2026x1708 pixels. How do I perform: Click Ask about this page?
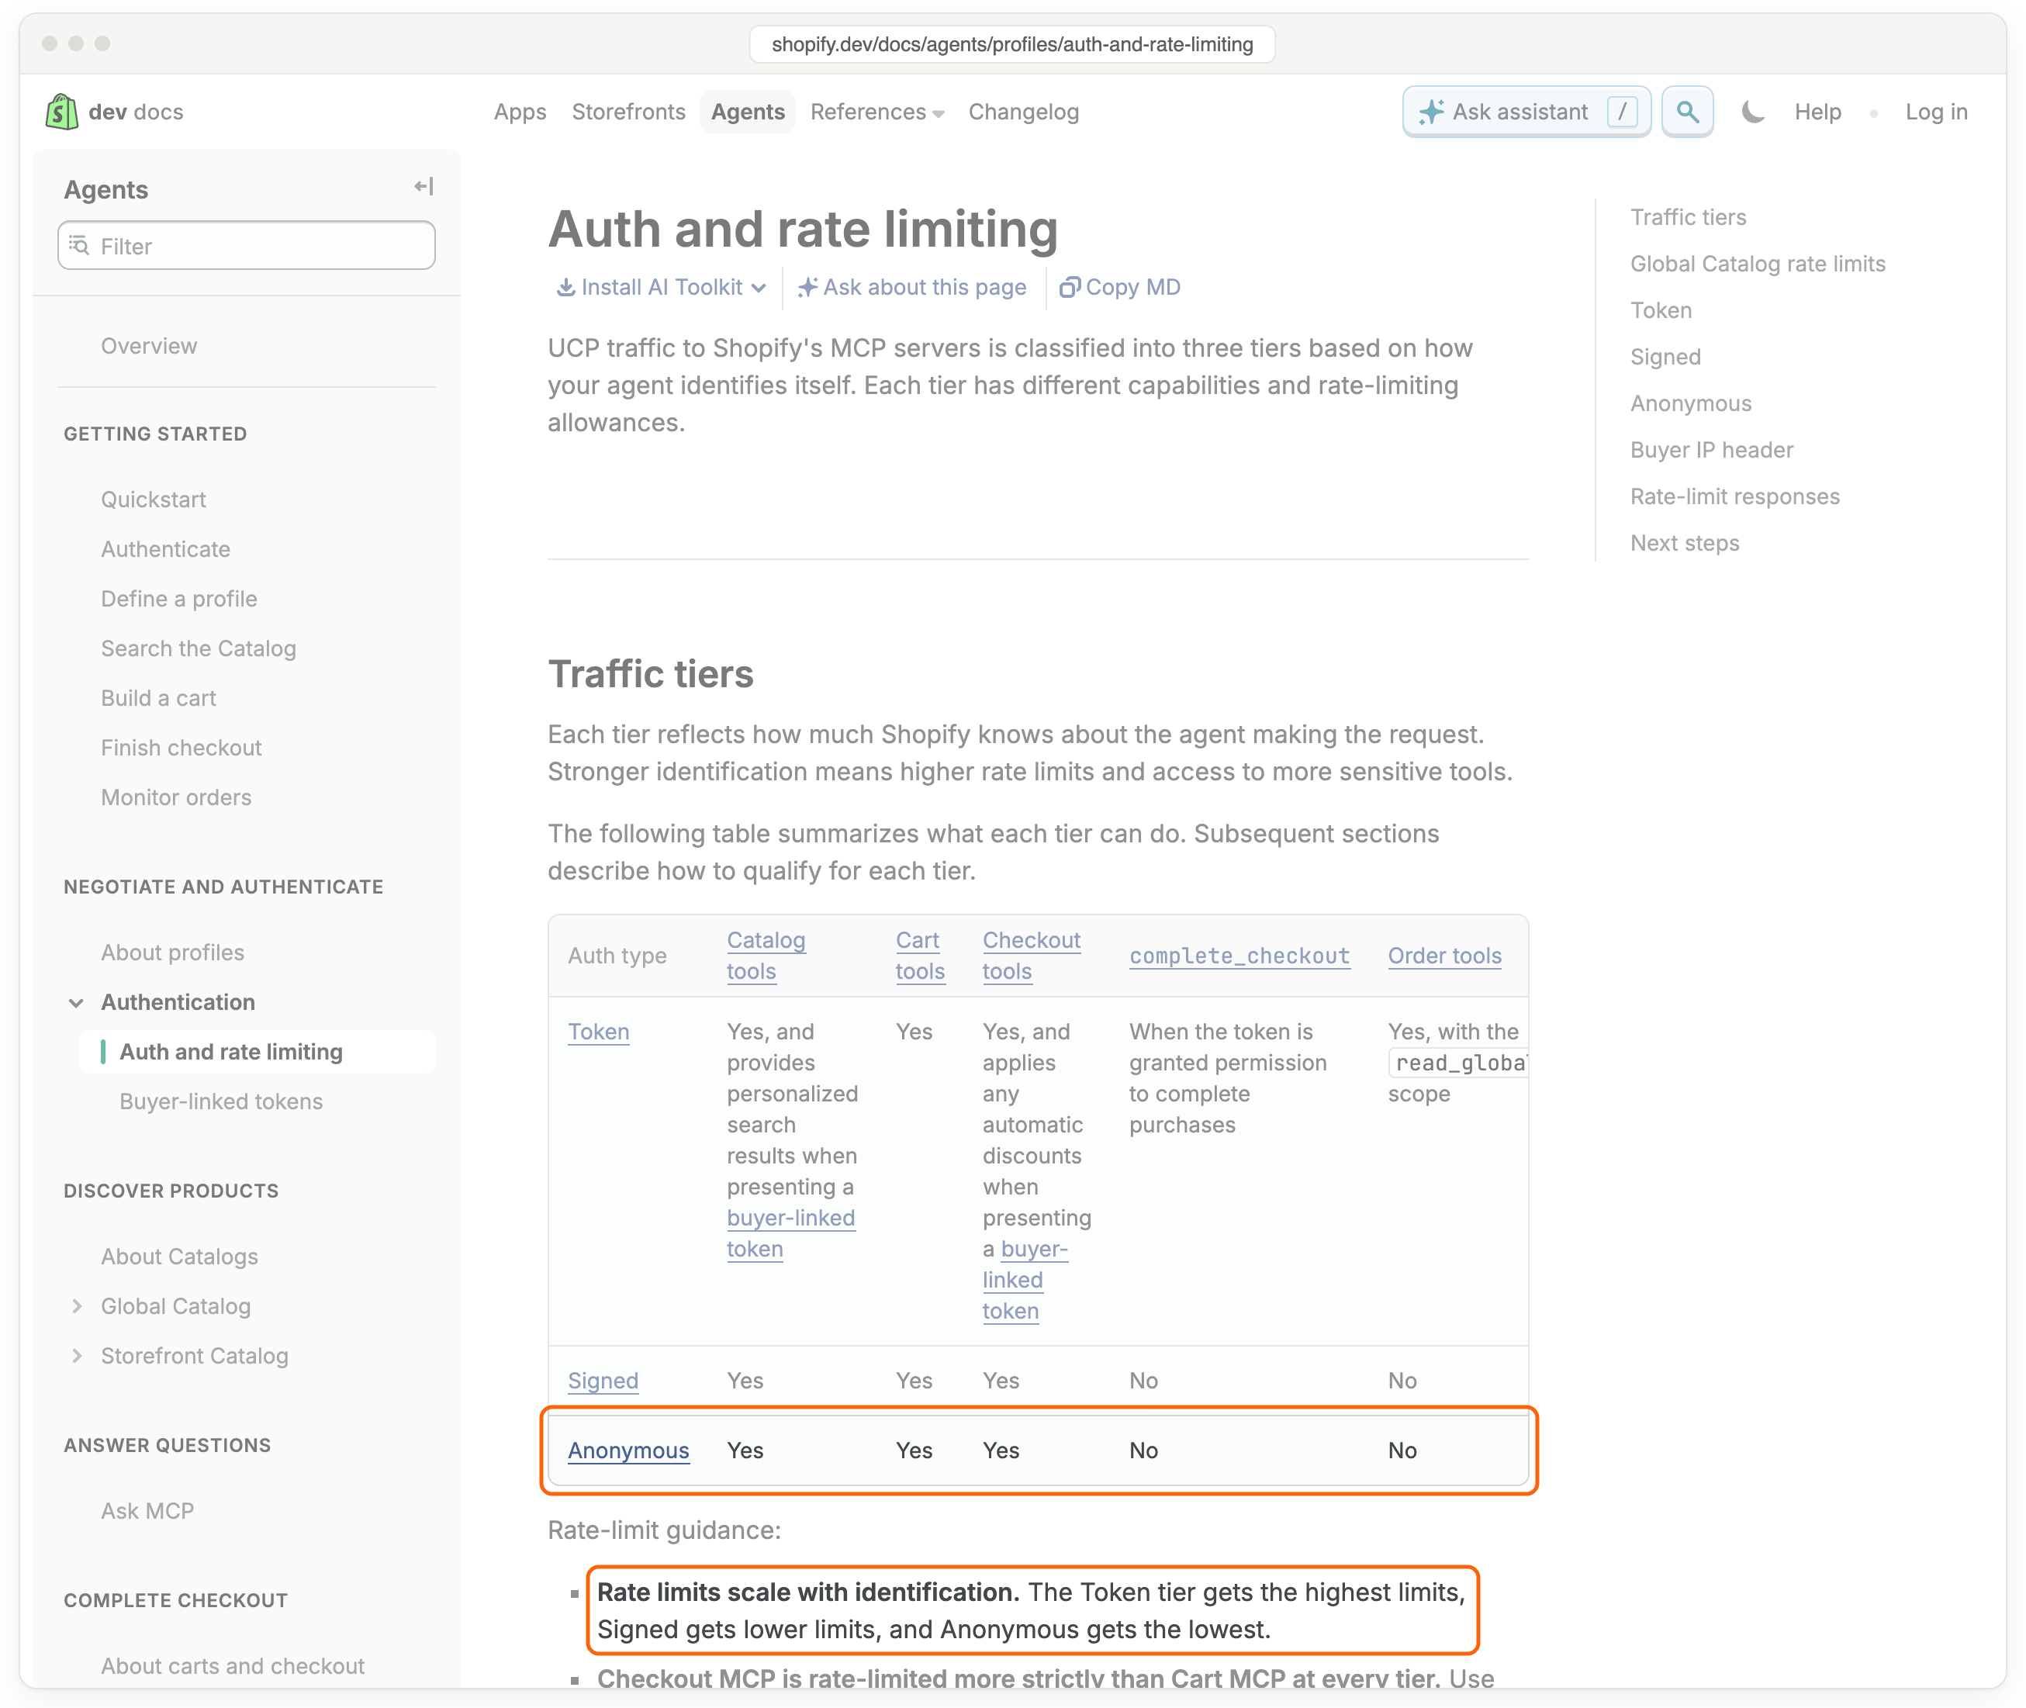click(912, 288)
